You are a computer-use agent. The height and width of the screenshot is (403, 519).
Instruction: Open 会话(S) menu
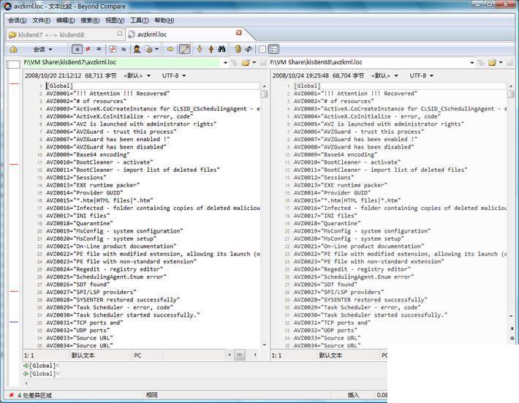click(x=18, y=20)
